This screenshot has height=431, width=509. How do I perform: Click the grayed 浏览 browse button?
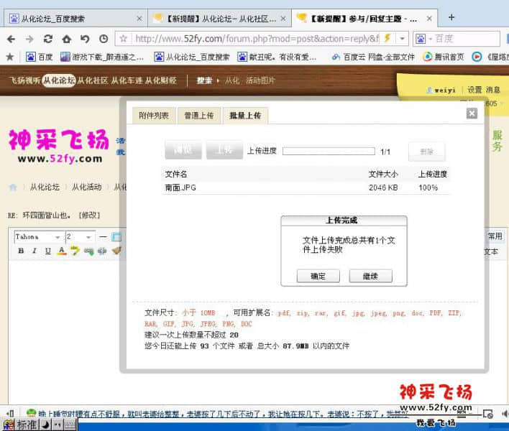click(183, 150)
